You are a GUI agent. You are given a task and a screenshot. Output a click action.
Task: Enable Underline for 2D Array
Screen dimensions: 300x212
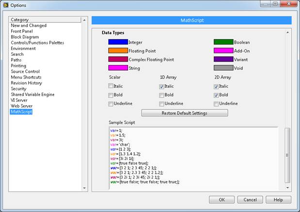coord(216,104)
